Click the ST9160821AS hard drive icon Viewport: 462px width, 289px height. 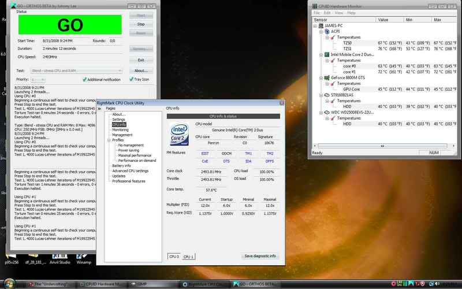[x=327, y=94]
